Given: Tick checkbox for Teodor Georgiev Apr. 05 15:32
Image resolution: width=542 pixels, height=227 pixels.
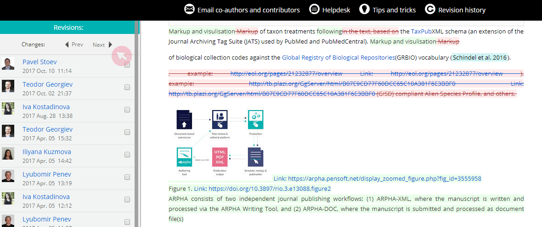Looking at the screenshot, I should 127,132.
